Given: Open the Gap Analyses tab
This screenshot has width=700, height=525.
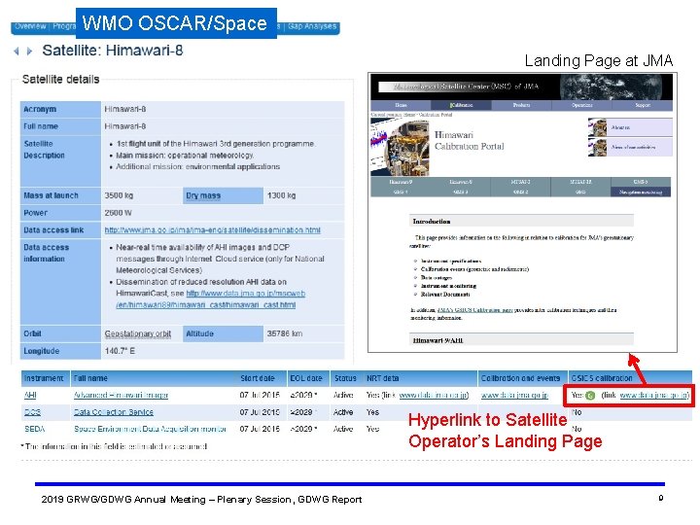Looking at the screenshot, I should click(x=312, y=26).
